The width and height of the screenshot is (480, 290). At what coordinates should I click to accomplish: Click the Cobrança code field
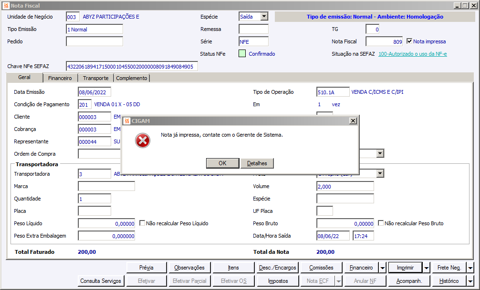[x=94, y=129]
